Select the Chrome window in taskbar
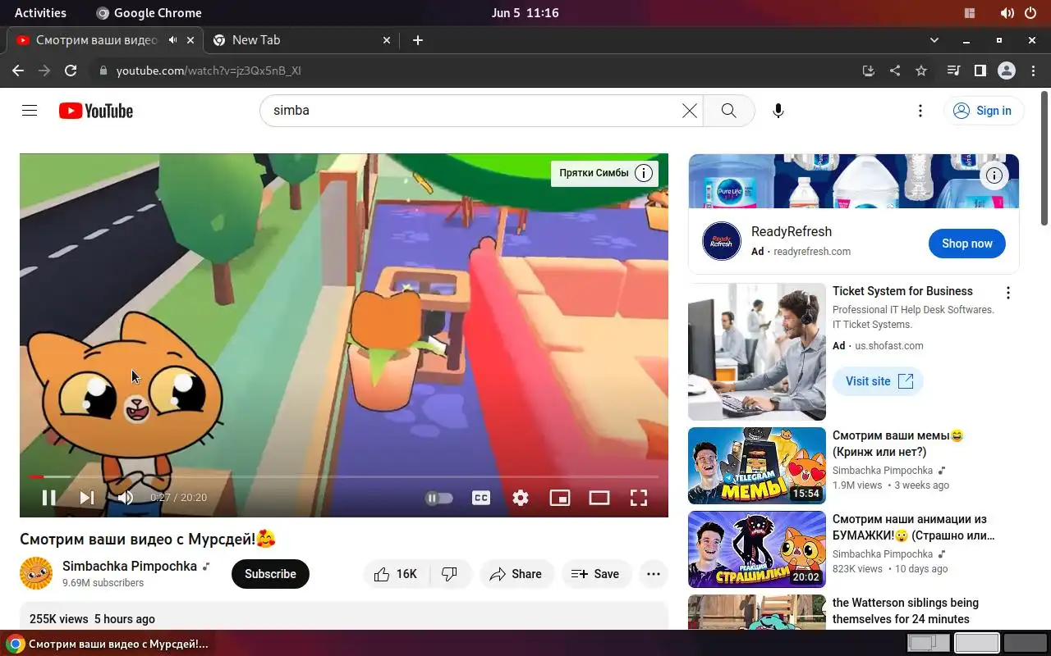Screen dimensions: 1051x656 coord(107,644)
